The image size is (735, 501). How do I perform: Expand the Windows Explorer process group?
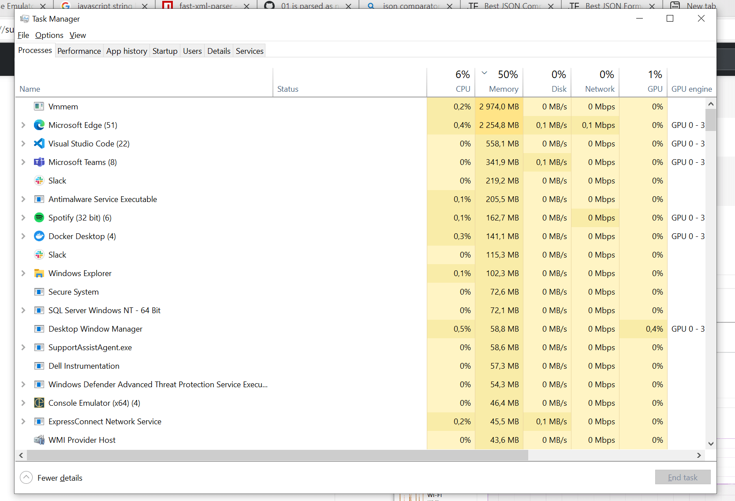23,273
